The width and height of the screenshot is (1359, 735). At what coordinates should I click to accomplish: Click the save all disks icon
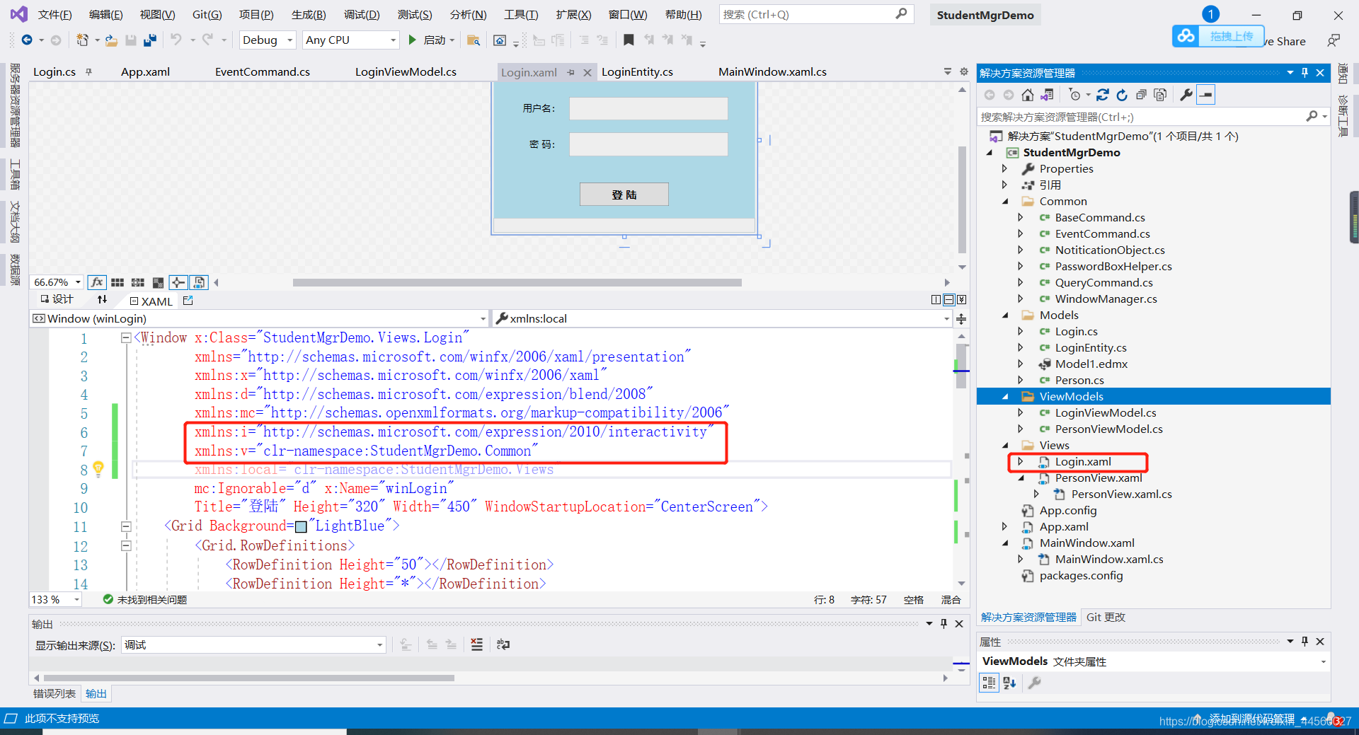(149, 40)
